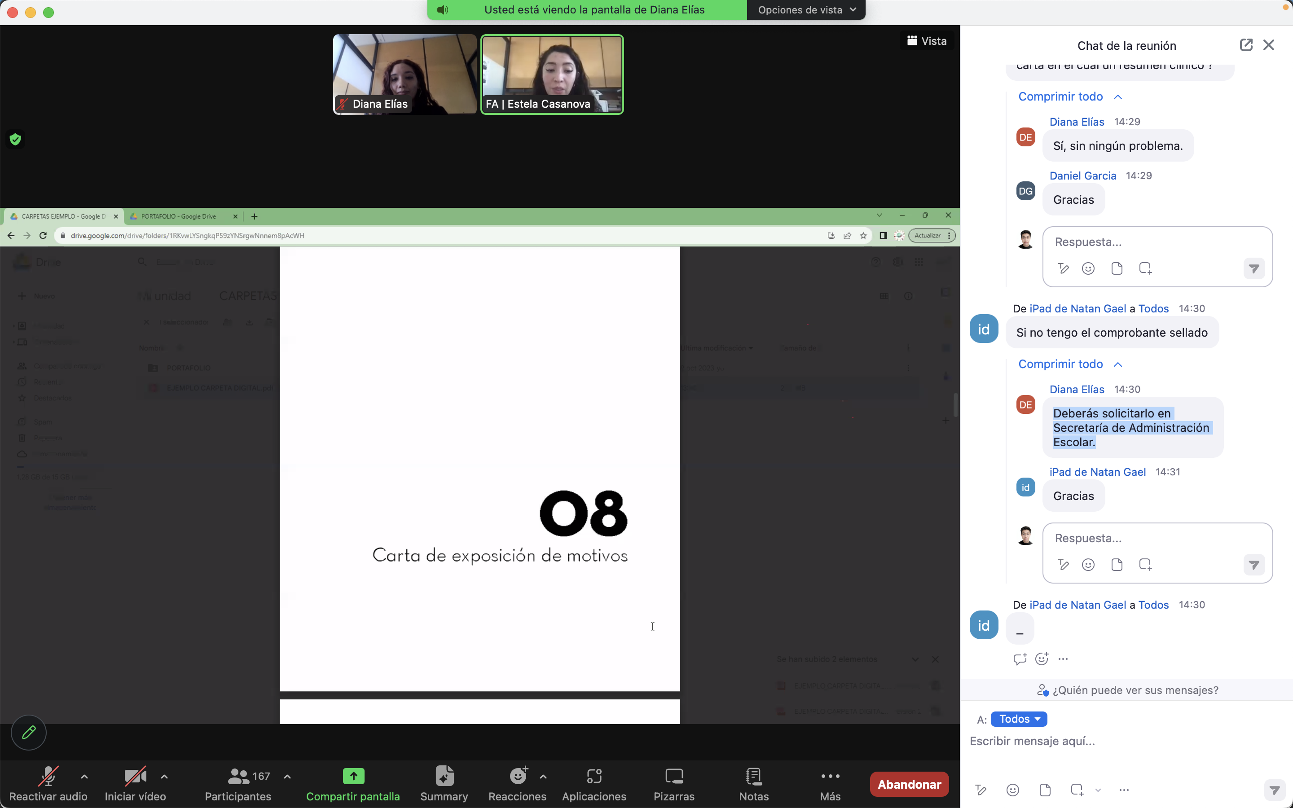
Task: Toggle the Vista layout button
Action: tap(927, 41)
